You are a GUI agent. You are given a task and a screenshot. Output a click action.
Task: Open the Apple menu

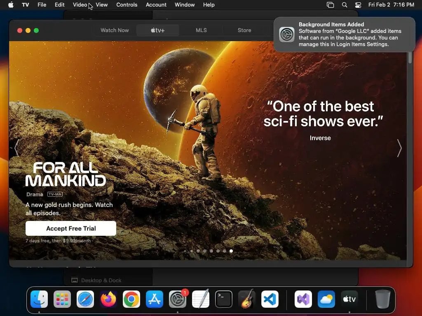[x=11, y=5]
